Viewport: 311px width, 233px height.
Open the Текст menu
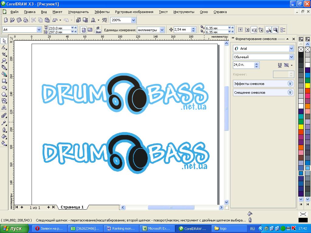163,12
